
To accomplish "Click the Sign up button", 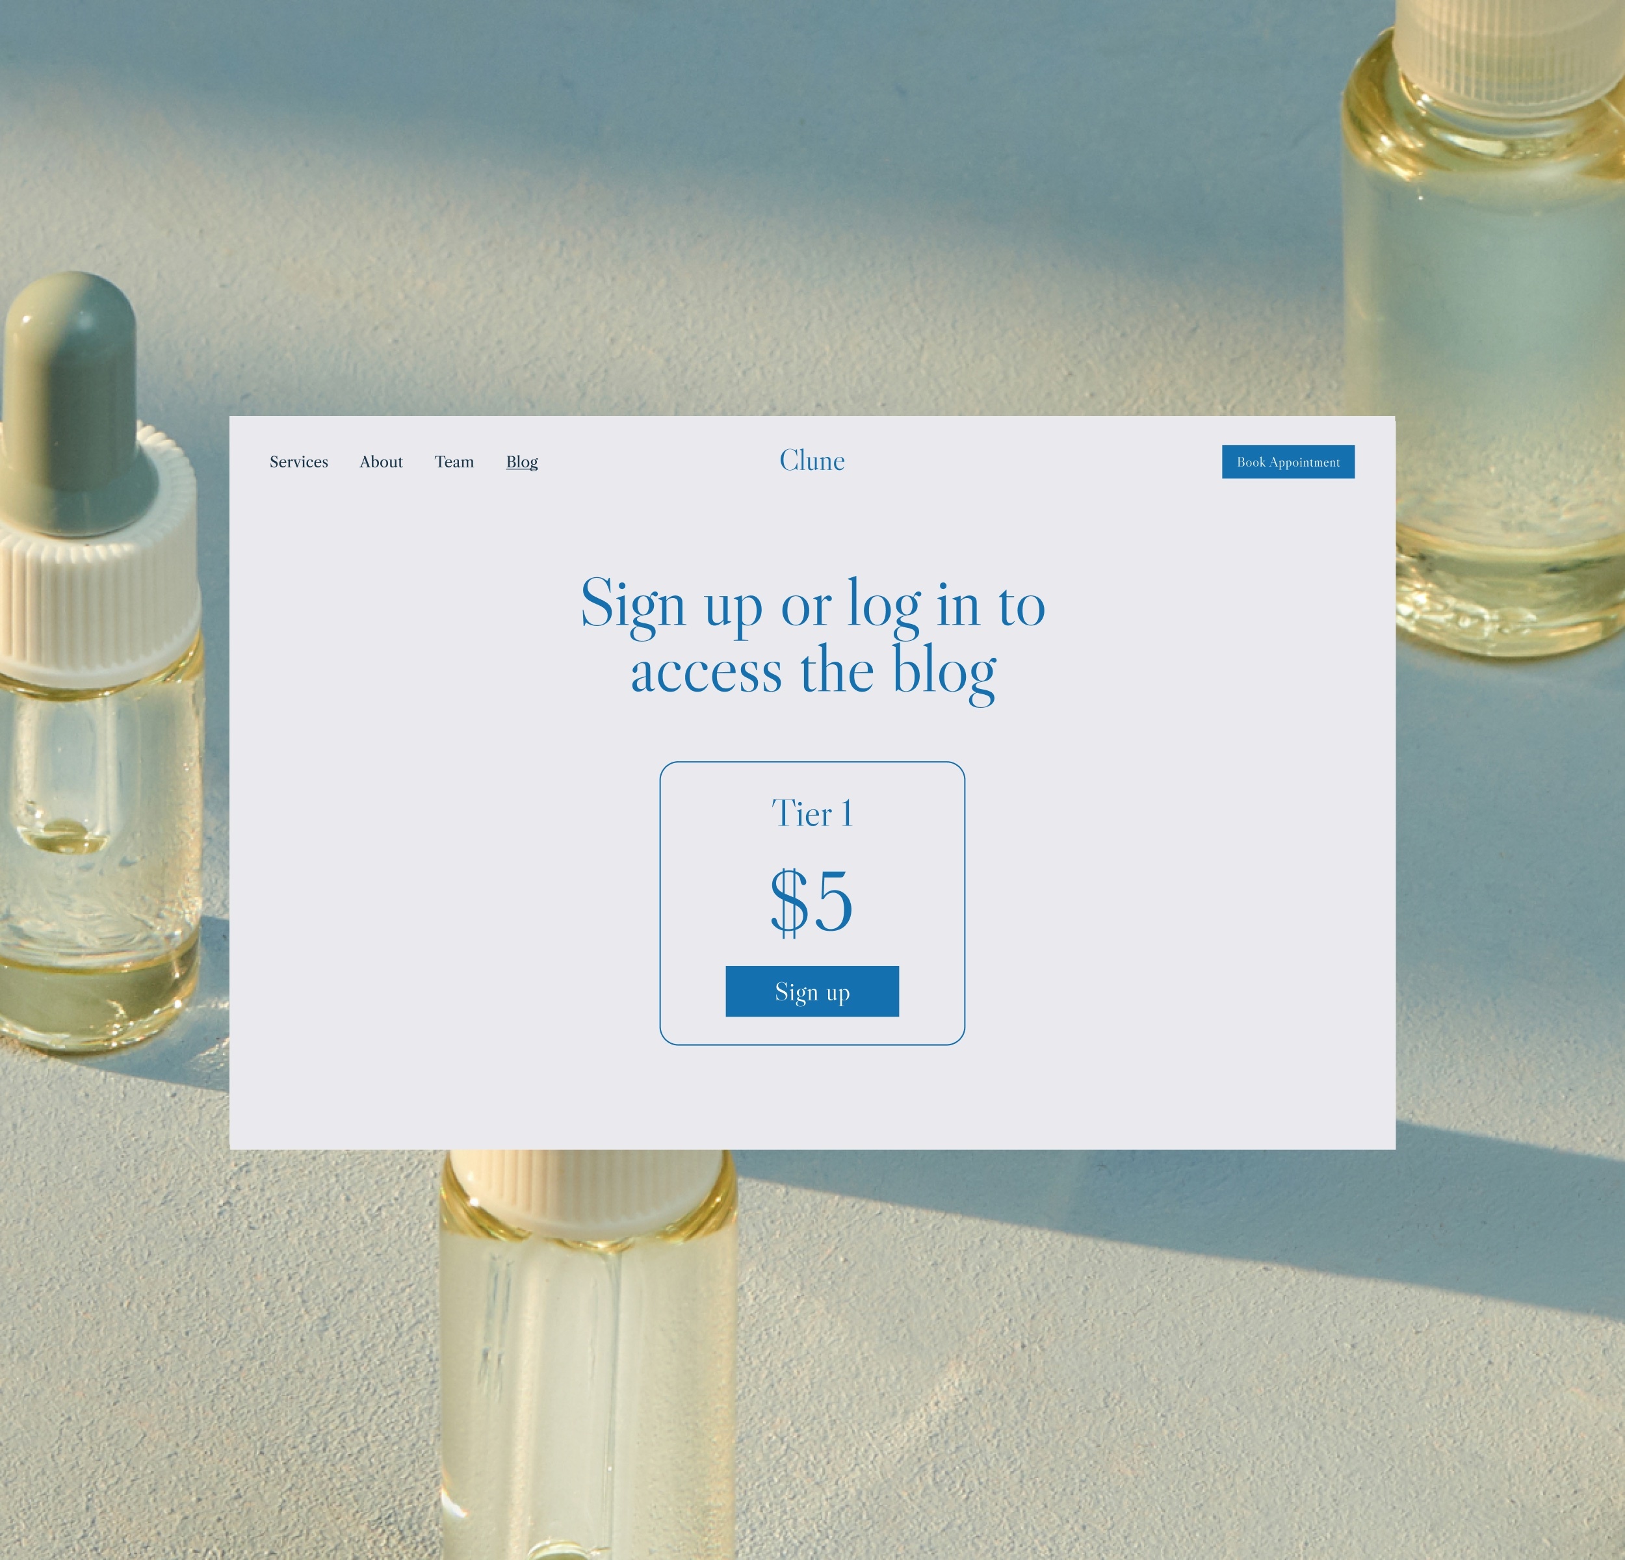I will coord(812,991).
